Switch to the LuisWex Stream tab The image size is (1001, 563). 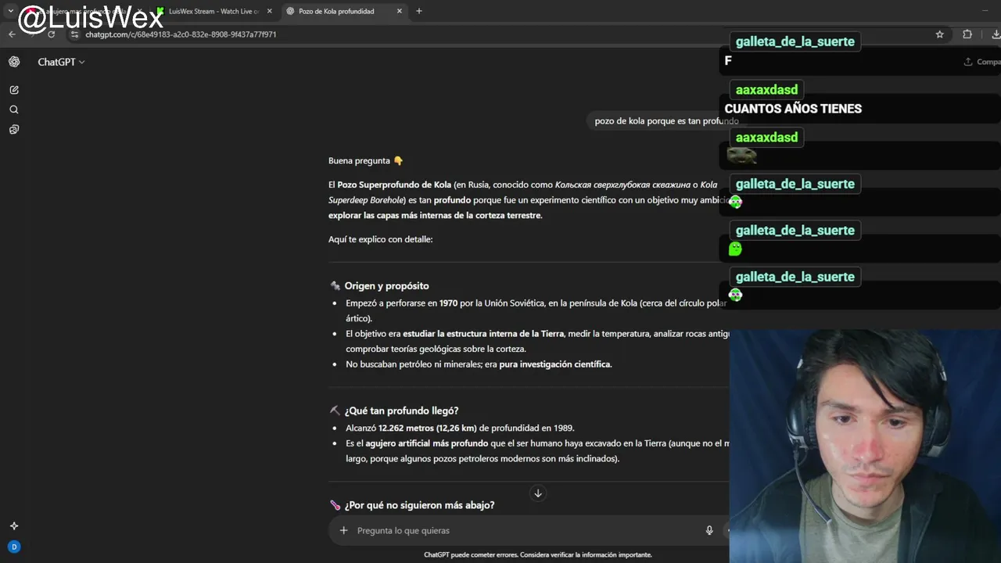[213, 11]
